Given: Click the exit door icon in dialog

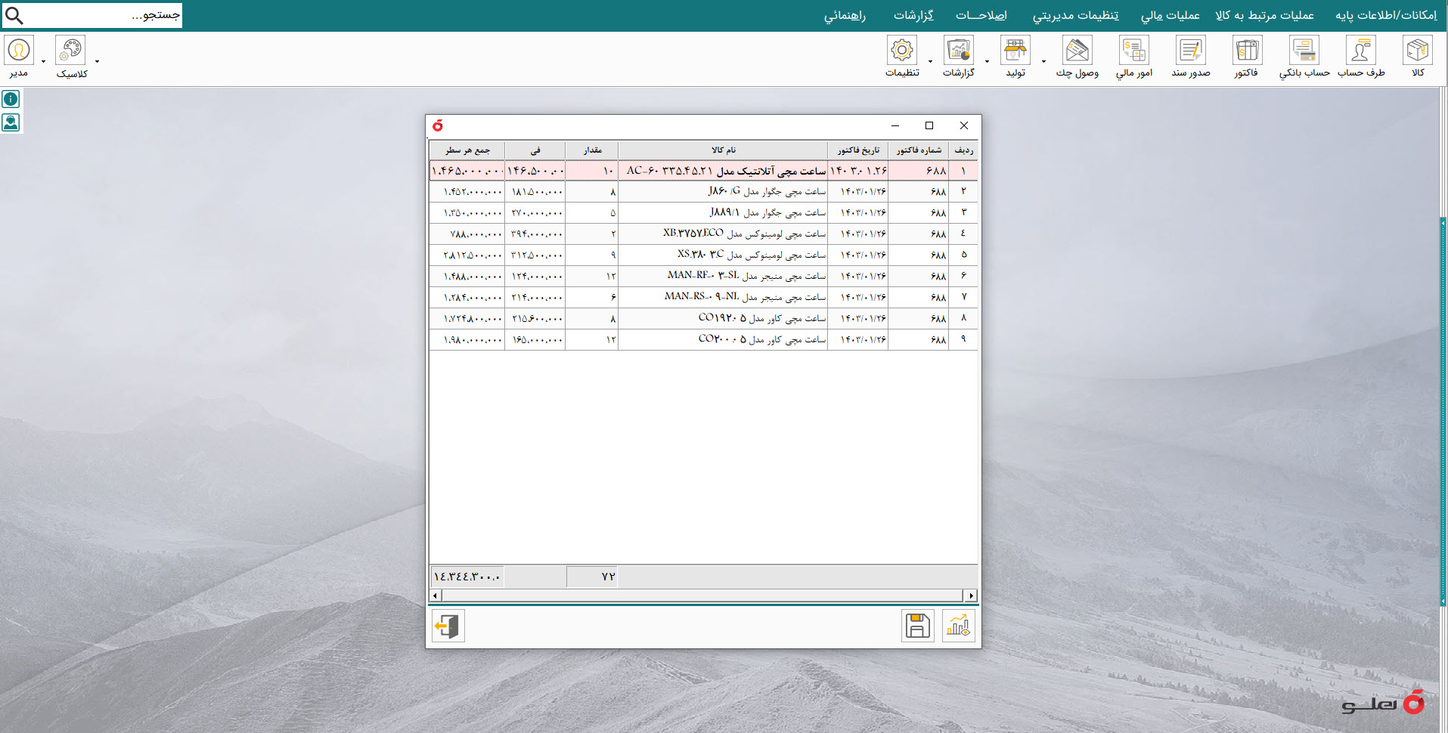Looking at the screenshot, I should 448,626.
